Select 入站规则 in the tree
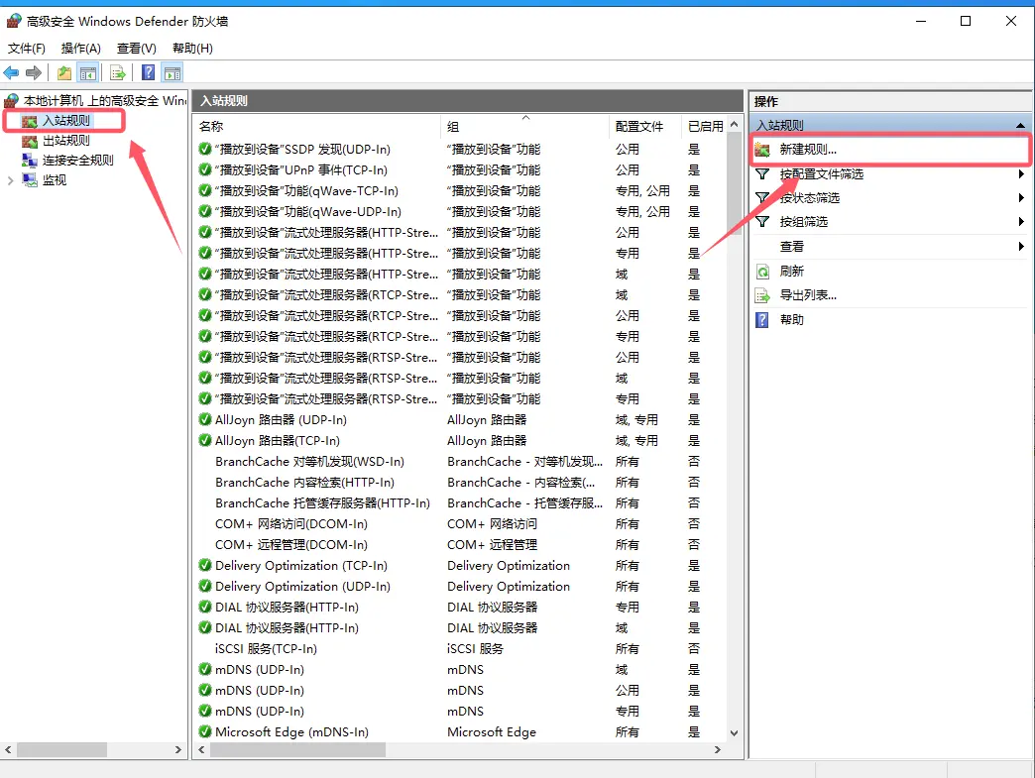 coord(66,121)
